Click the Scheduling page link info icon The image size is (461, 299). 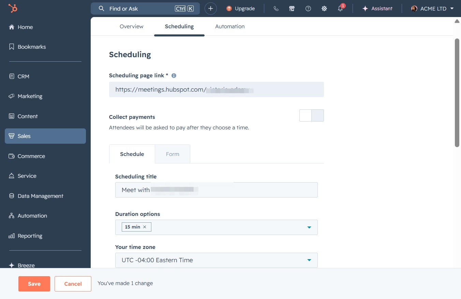[x=174, y=76]
